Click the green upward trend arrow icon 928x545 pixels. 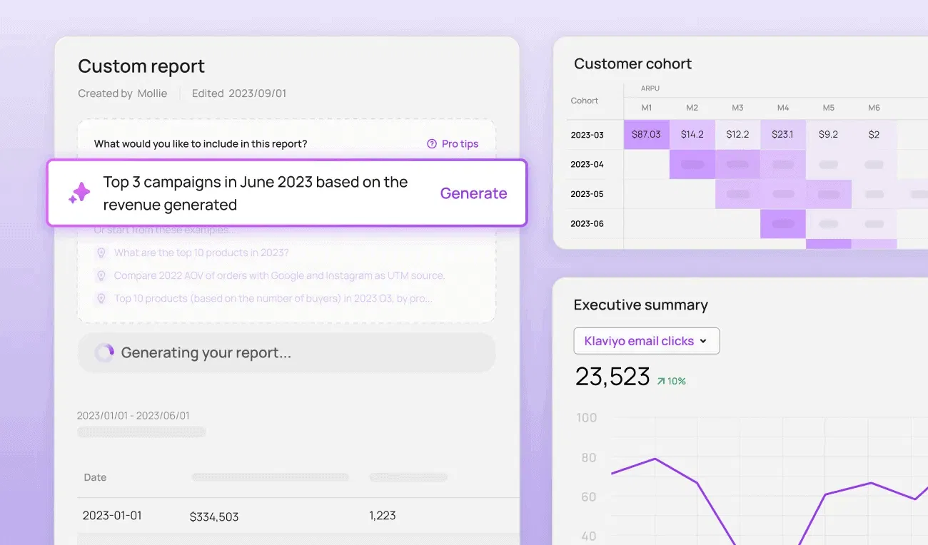[x=661, y=382]
